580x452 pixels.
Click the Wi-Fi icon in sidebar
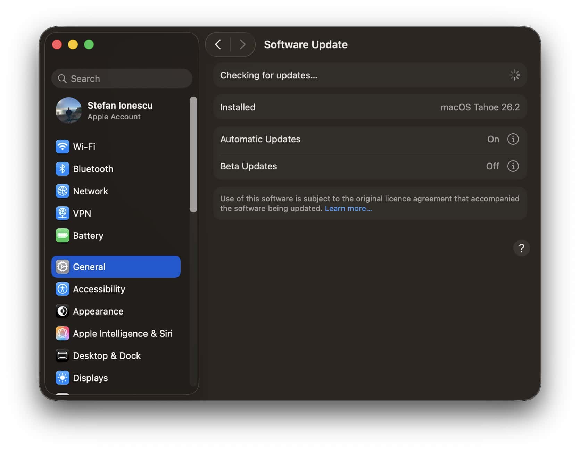point(63,147)
